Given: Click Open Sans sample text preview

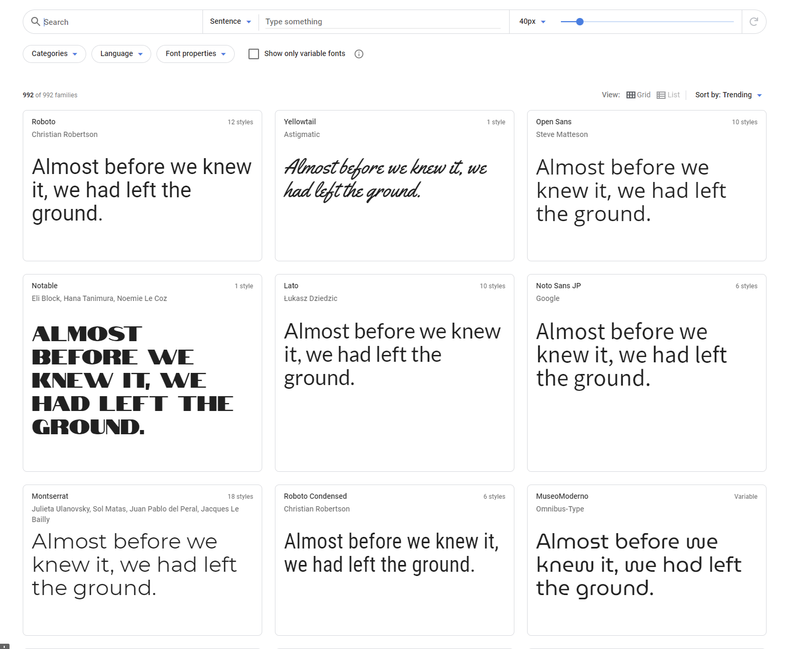Looking at the screenshot, I should coord(631,191).
